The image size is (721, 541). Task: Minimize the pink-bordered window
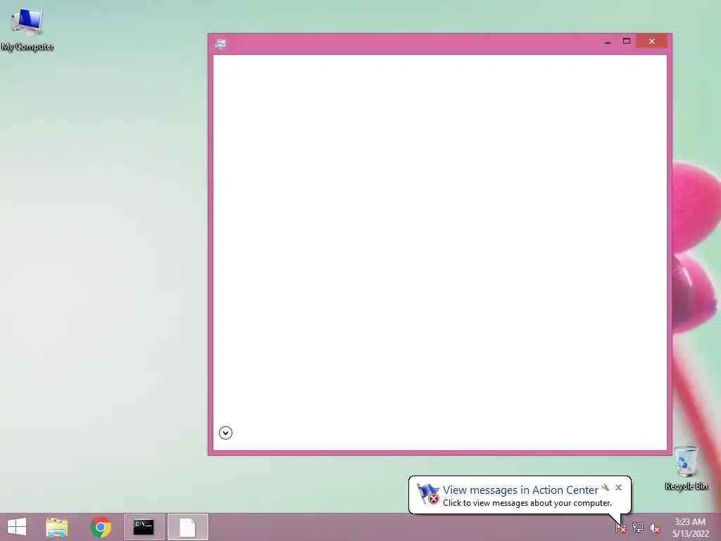pos(608,42)
